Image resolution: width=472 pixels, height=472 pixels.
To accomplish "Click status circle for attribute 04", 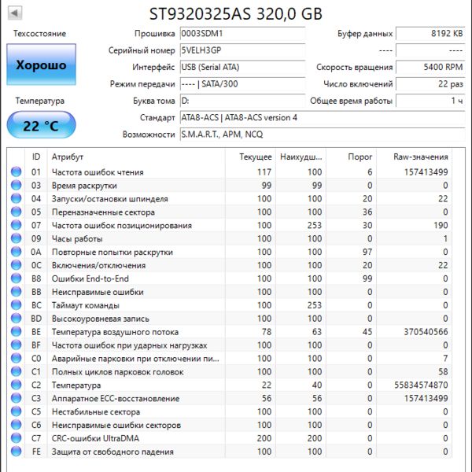I will click(x=17, y=198).
